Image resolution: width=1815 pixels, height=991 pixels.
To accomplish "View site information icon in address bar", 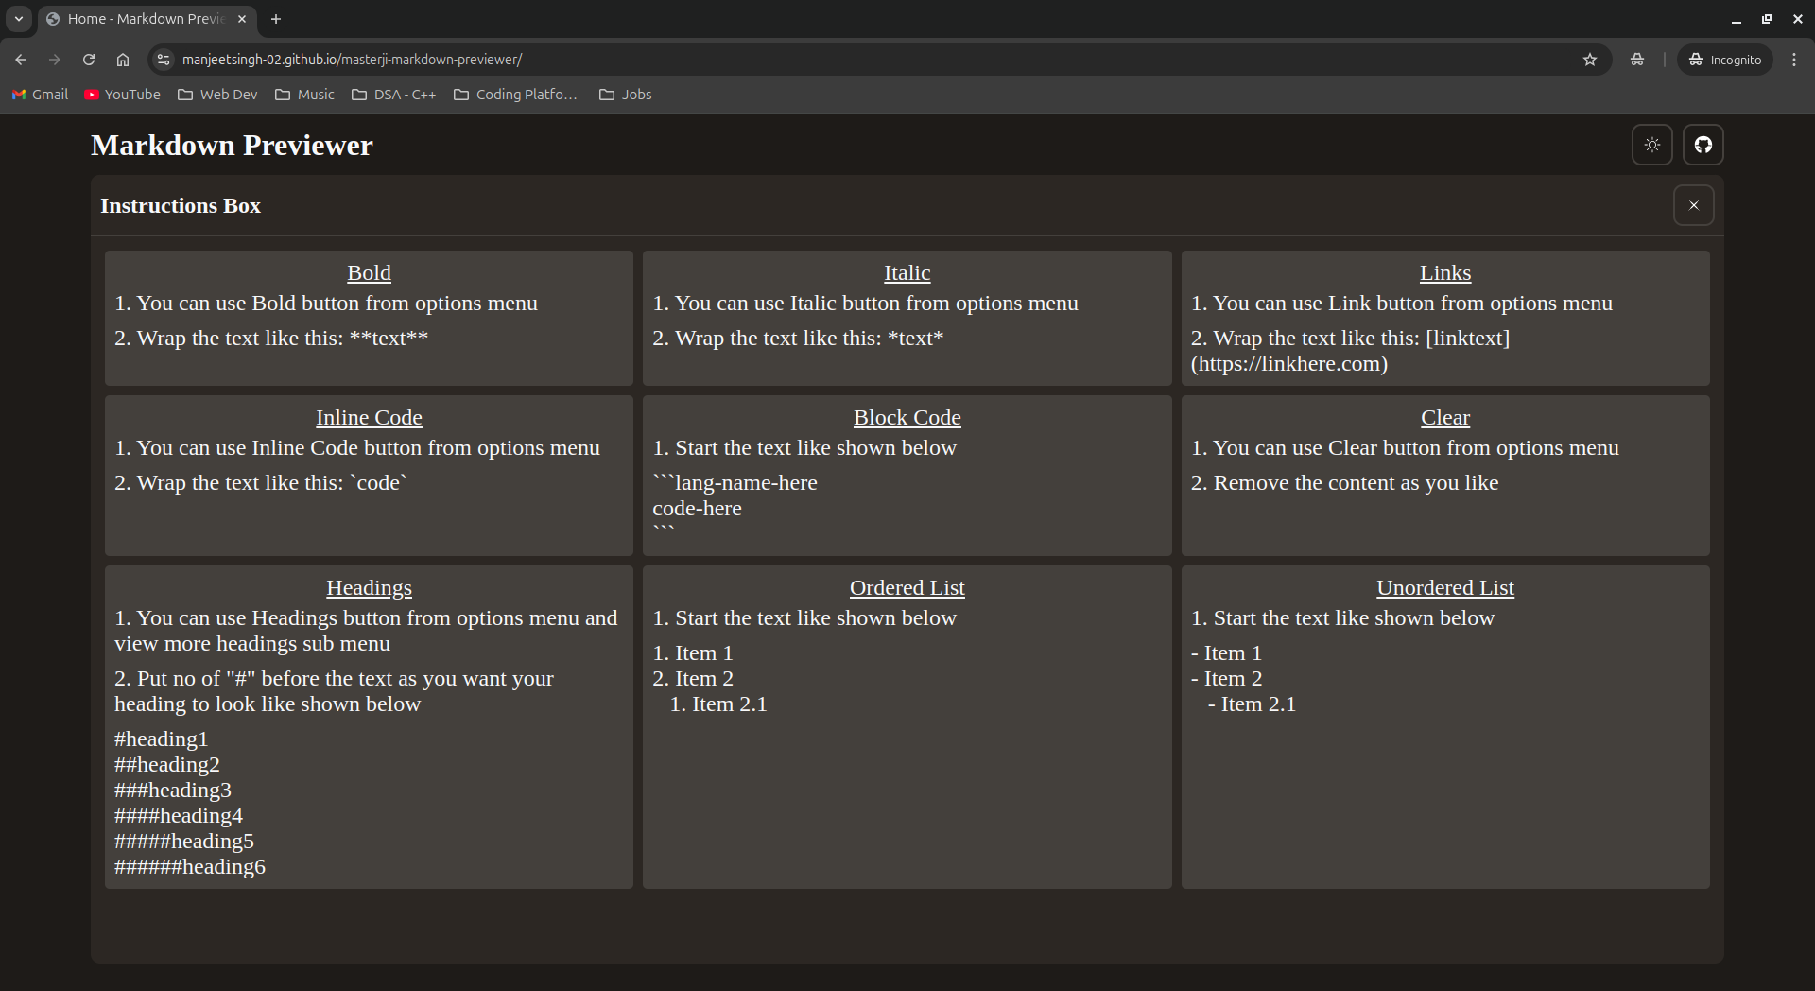I will (164, 60).
